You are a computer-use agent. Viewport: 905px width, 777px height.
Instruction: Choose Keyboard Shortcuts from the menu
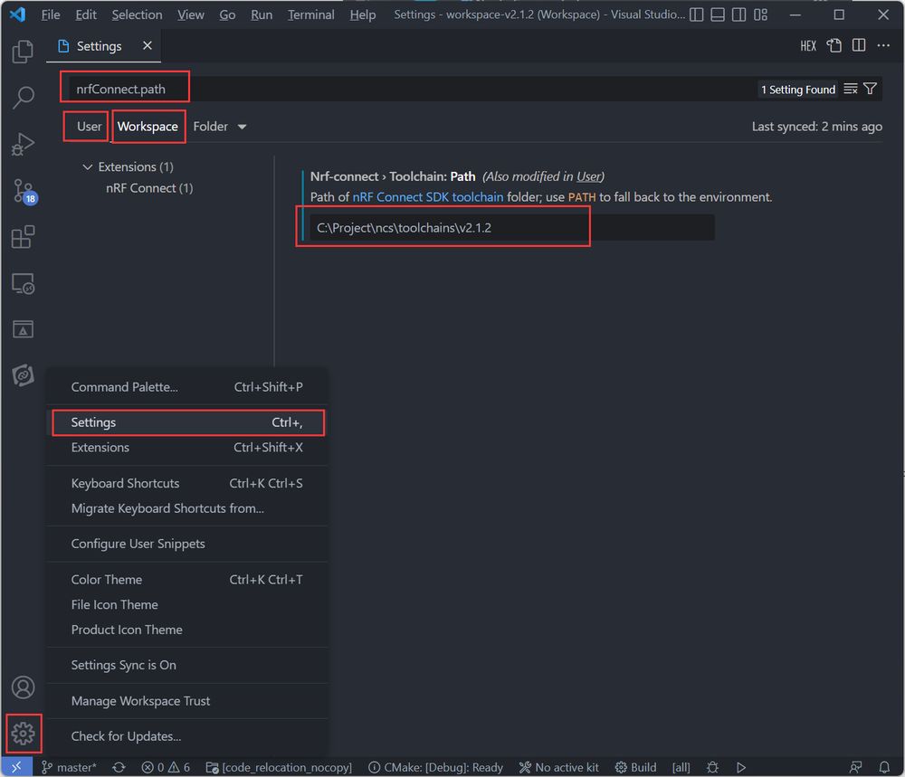pyautogui.click(x=125, y=483)
